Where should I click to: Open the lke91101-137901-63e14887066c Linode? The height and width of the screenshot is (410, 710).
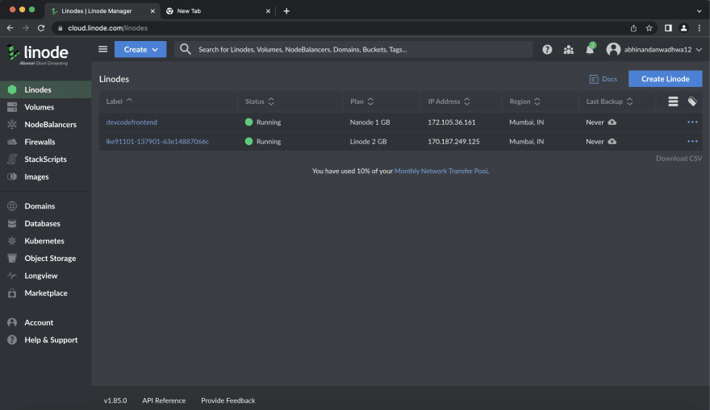point(157,142)
